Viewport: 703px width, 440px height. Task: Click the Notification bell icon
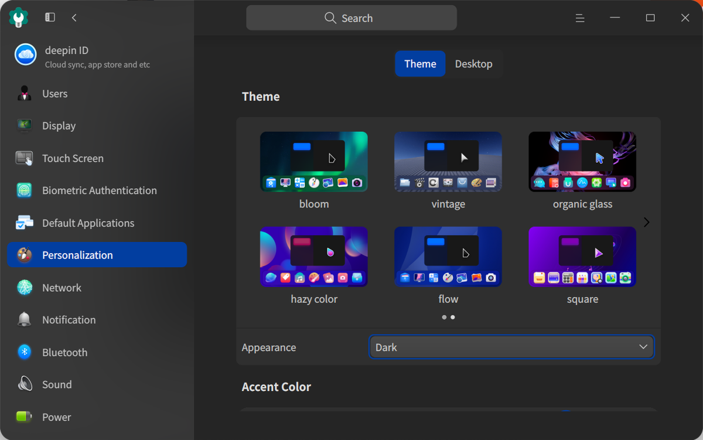(x=24, y=320)
